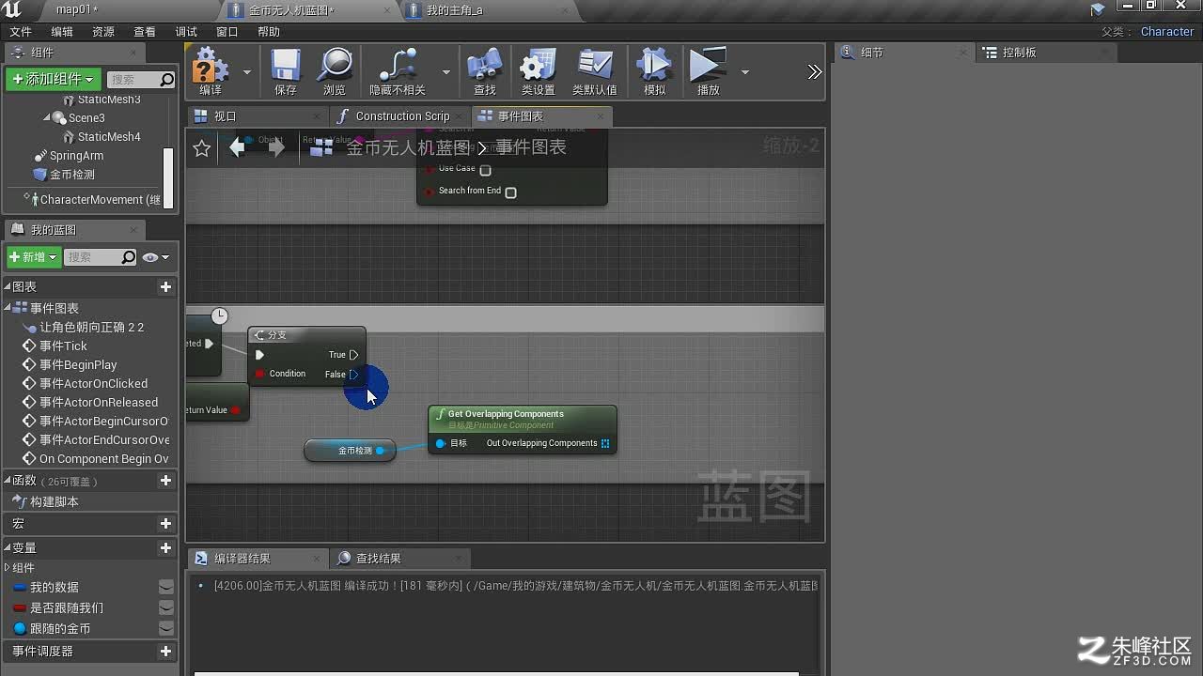The image size is (1203, 676).
Task: Open the 编辑 (Edit) menu
Action: [62, 32]
